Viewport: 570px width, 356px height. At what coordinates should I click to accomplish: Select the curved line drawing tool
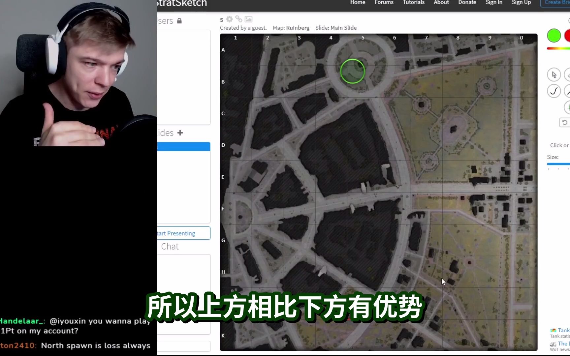tap(554, 91)
